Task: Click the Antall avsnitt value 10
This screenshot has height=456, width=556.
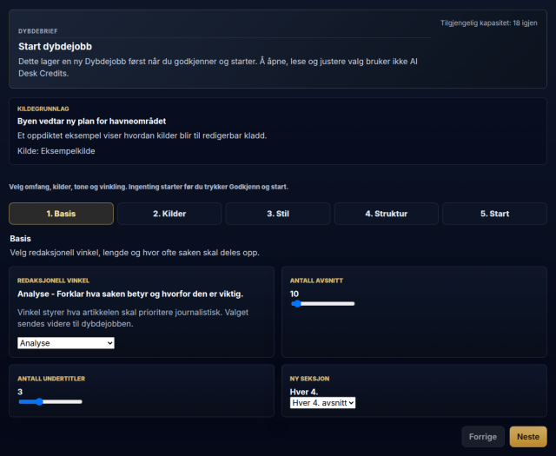Action: click(x=295, y=294)
